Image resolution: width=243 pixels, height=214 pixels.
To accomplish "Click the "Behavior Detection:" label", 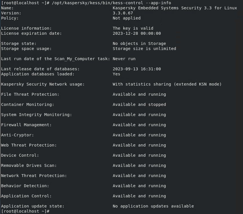I will tap(25, 186).
